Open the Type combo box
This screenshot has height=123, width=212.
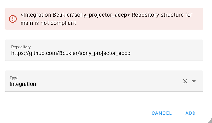[x=92, y=81]
